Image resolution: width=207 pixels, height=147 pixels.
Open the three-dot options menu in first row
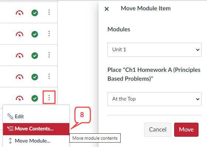(49, 12)
